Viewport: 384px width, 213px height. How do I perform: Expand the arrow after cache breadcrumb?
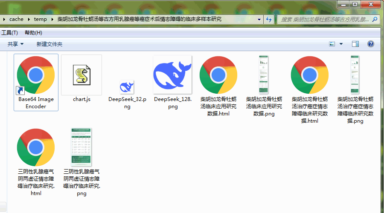pos(29,19)
